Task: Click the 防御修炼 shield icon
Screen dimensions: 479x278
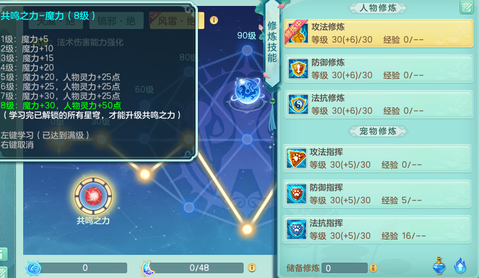Action: [298, 69]
